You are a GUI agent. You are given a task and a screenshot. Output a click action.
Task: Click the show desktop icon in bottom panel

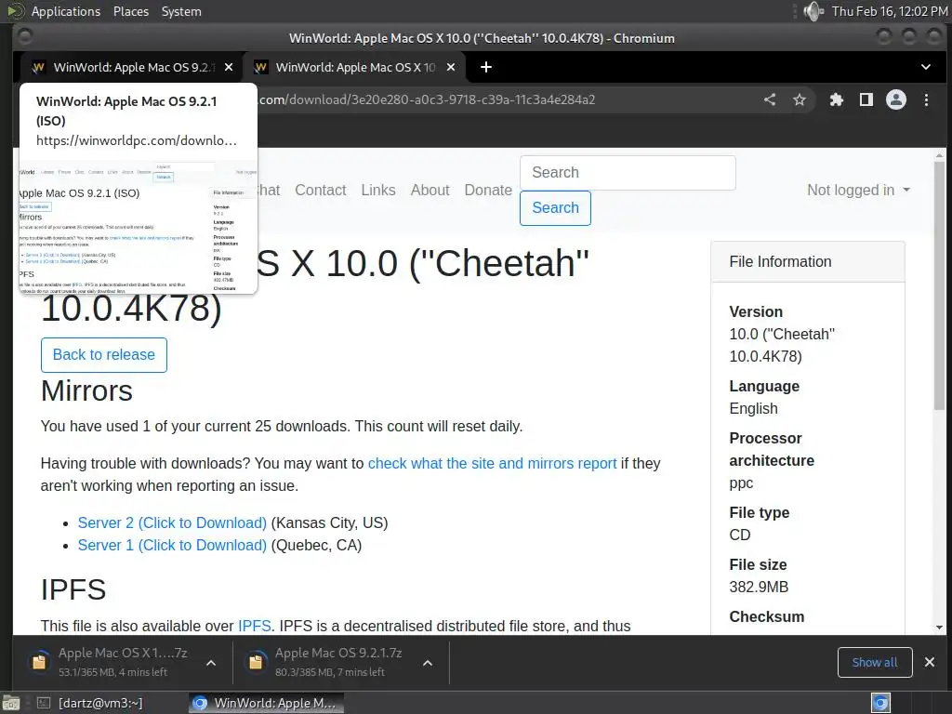[11, 703]
